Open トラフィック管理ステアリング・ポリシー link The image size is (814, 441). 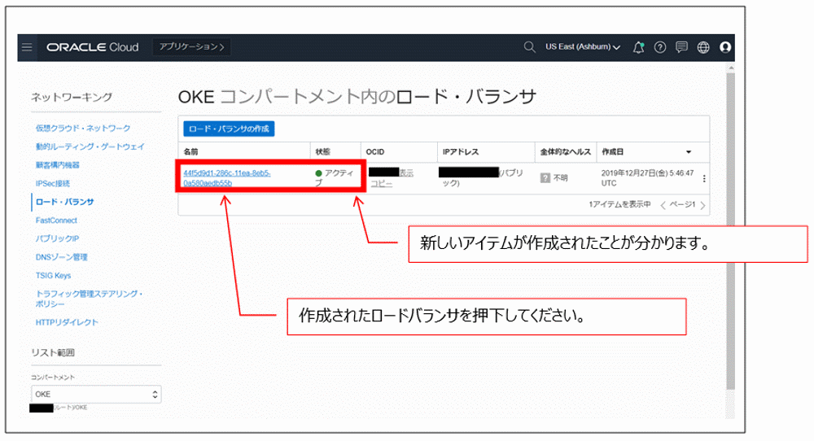coord(89,299)
